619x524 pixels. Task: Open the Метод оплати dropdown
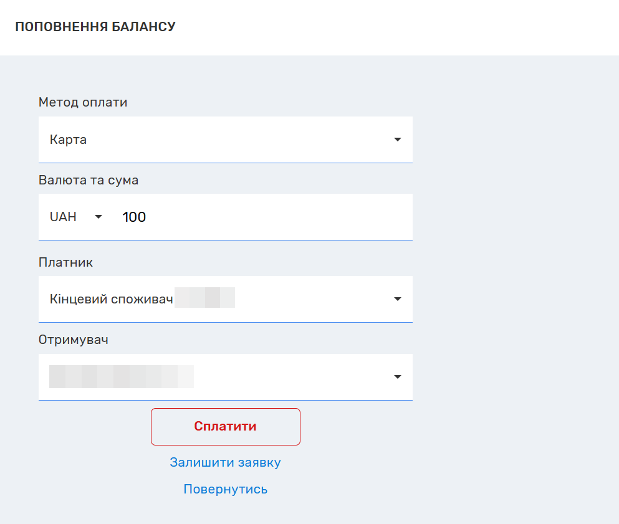coord(225,140)
